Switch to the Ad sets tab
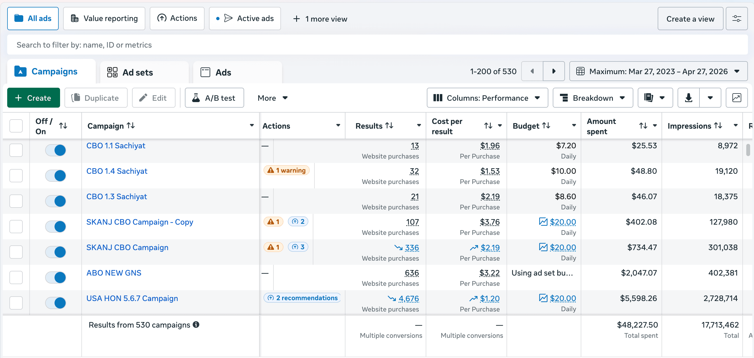 pos(138,72)
